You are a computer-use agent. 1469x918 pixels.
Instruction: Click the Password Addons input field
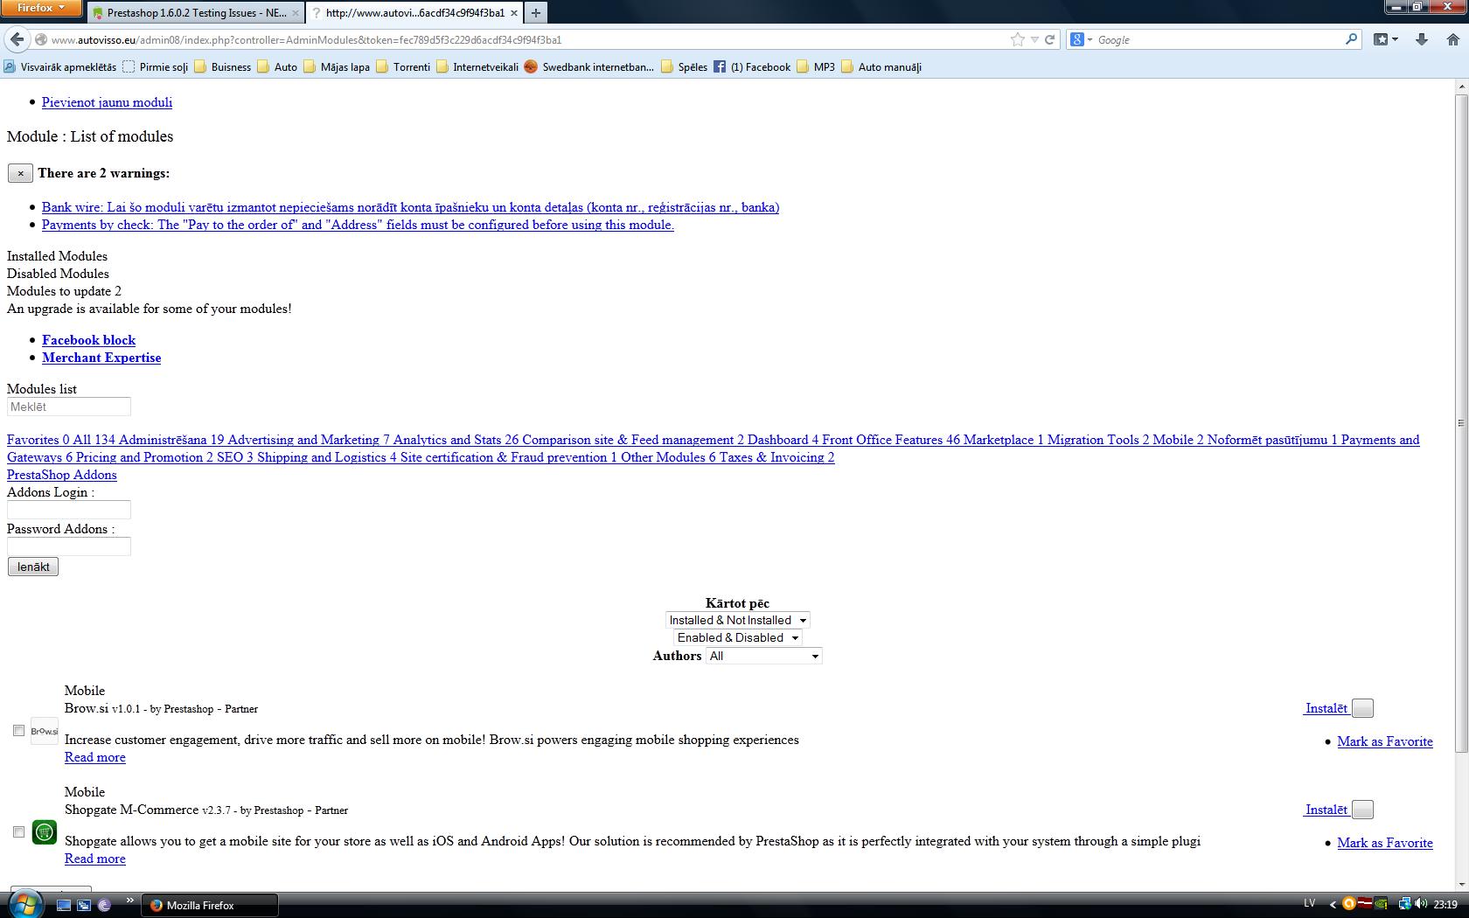[x=69, y=546]
